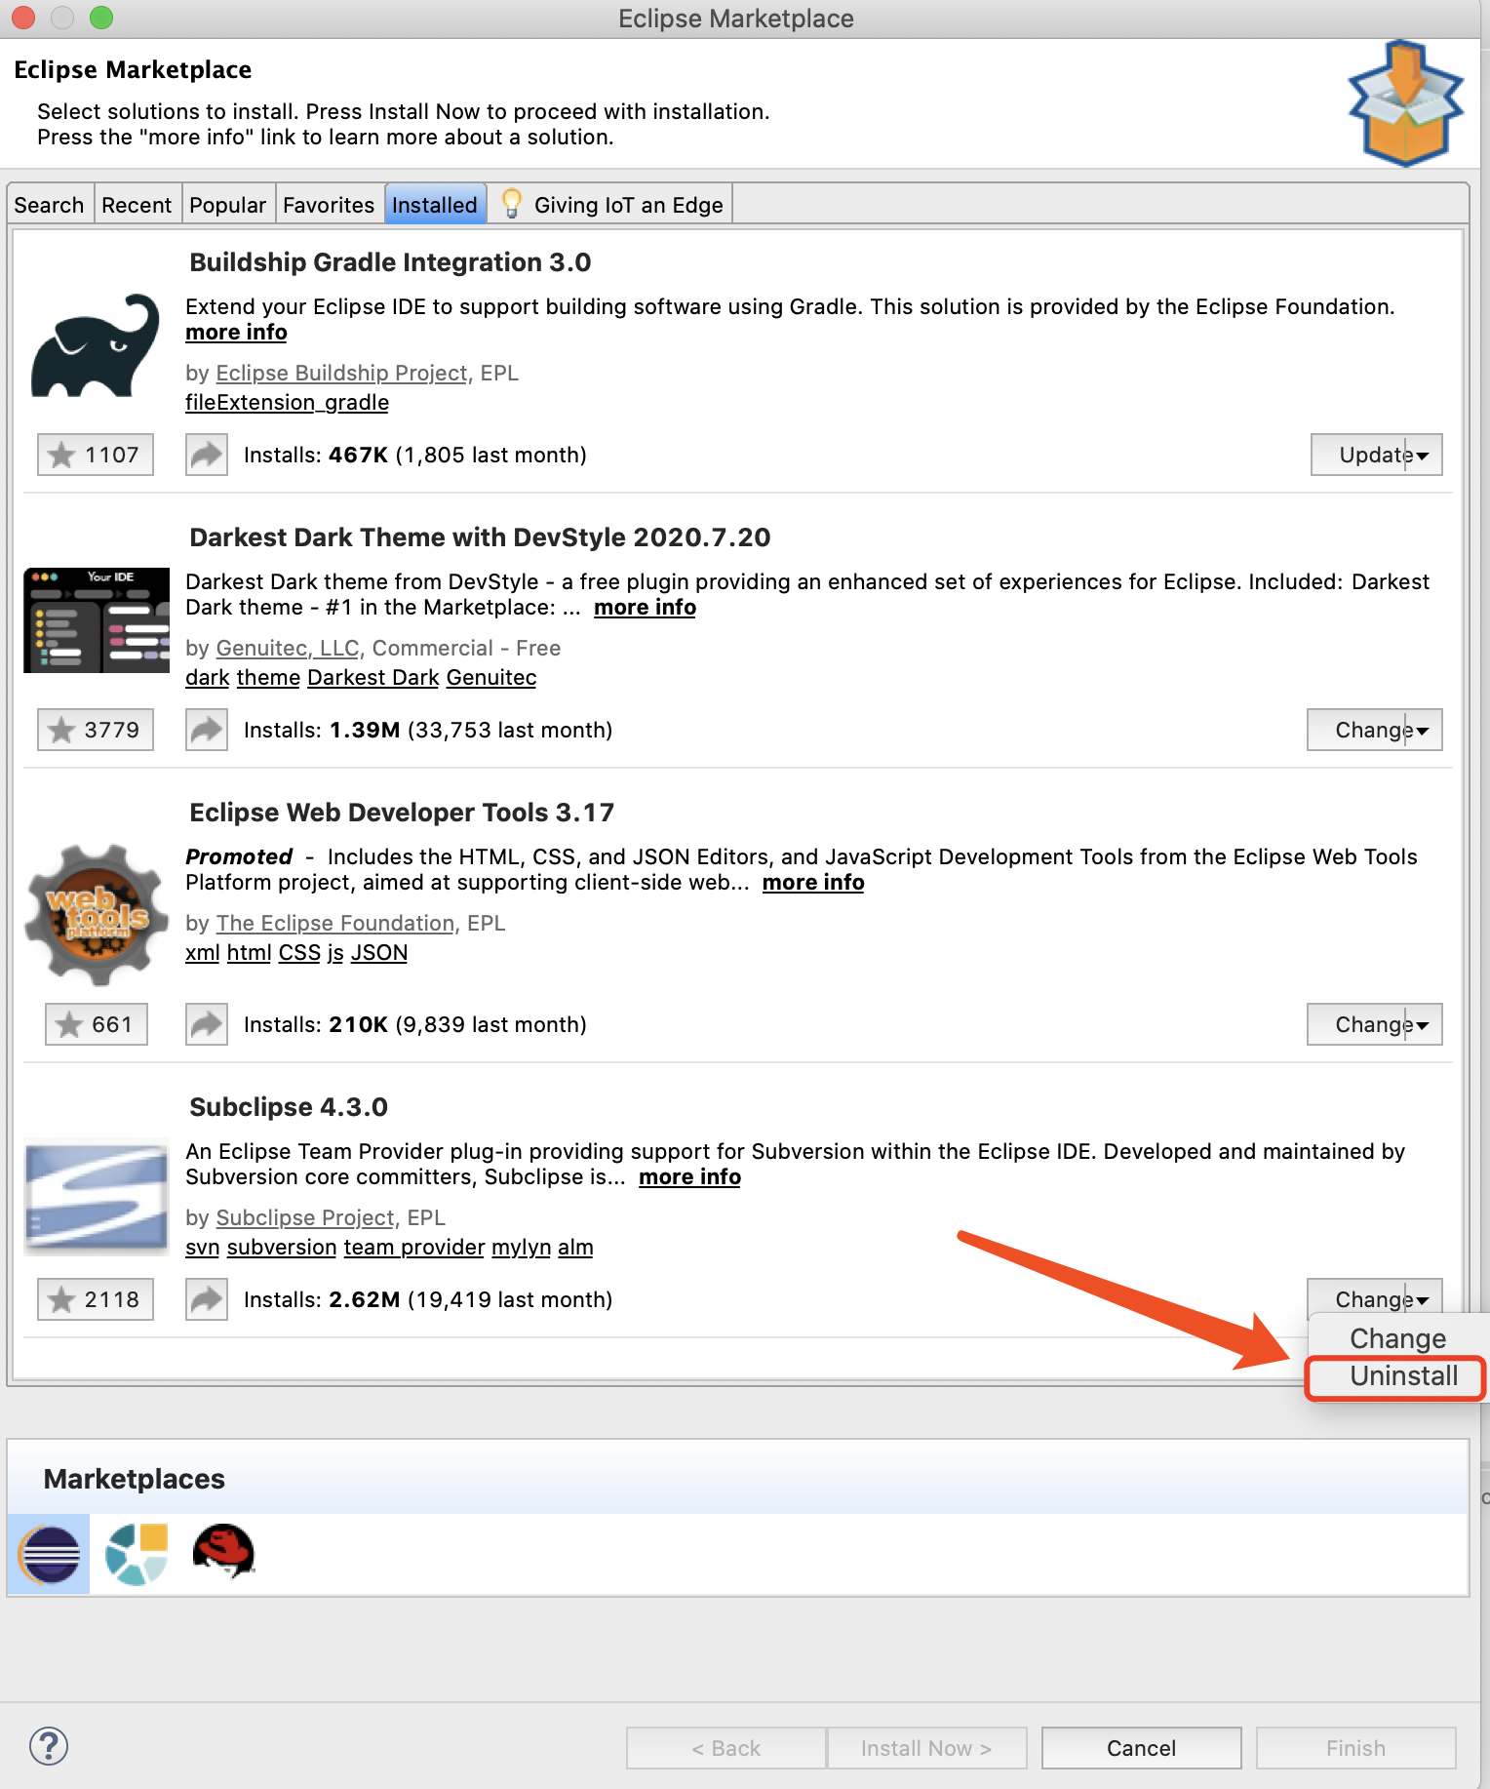Favorite Darkest Dark with the 3779 star
1490x1789 pixels.
[96, 730]
